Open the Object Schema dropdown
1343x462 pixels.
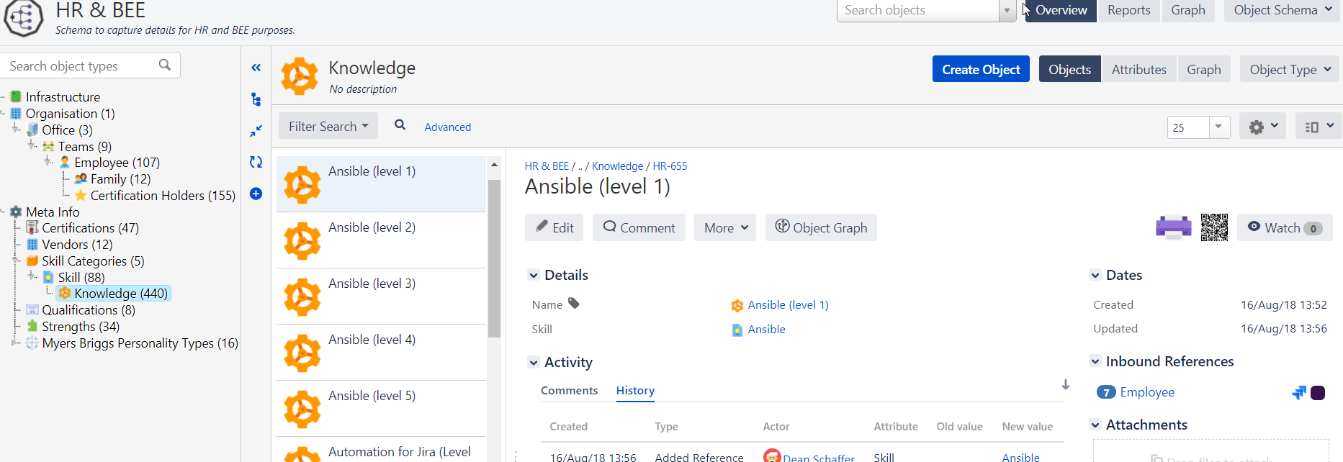(1283, 10)
